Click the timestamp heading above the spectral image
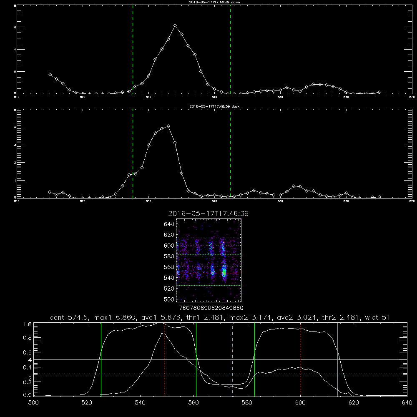417x417 pixels. point(208,214)
